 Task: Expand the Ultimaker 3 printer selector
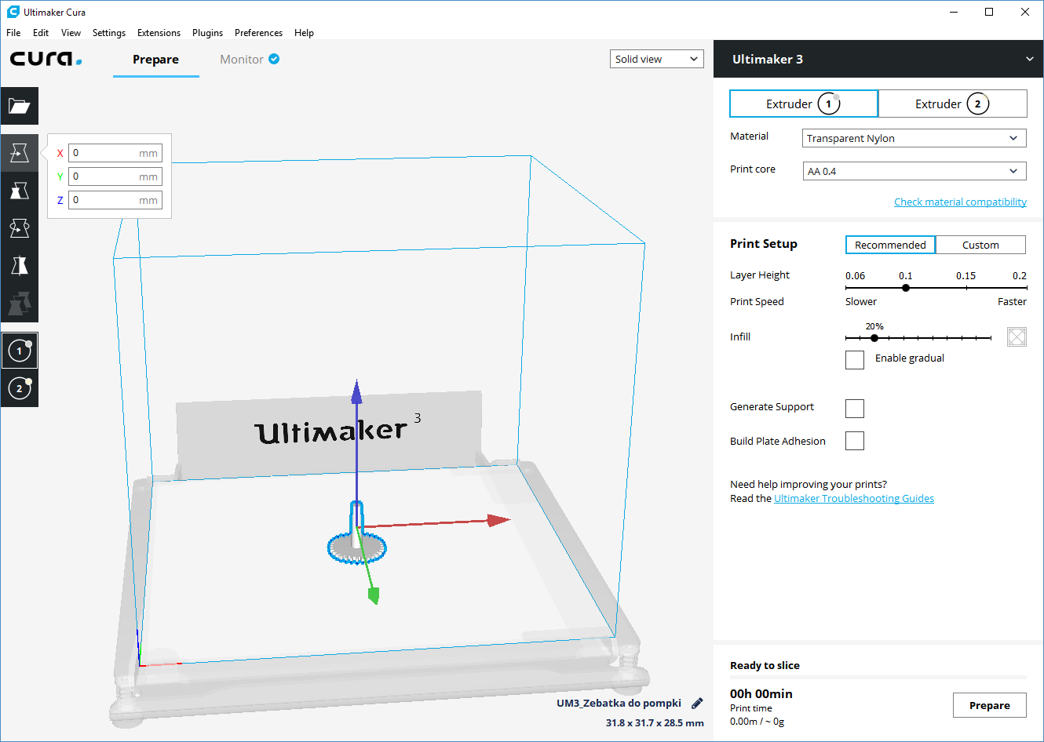(x=878, y=59)
